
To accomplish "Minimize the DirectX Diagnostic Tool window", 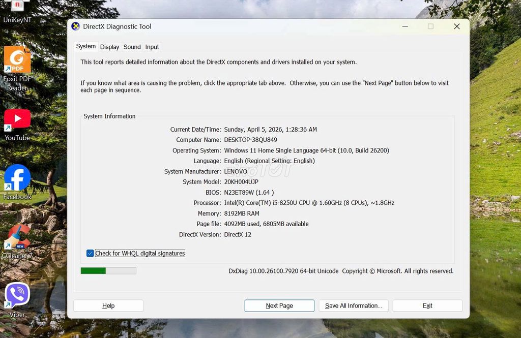I will (405, 26).
